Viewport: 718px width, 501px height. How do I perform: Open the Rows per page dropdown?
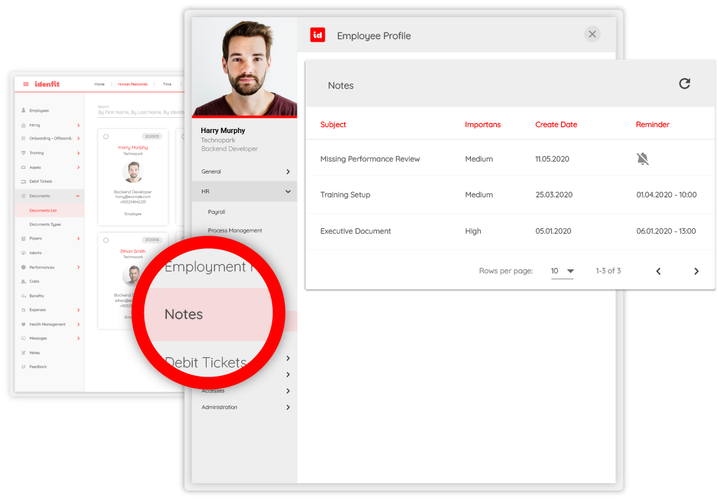tap(562, 271)
